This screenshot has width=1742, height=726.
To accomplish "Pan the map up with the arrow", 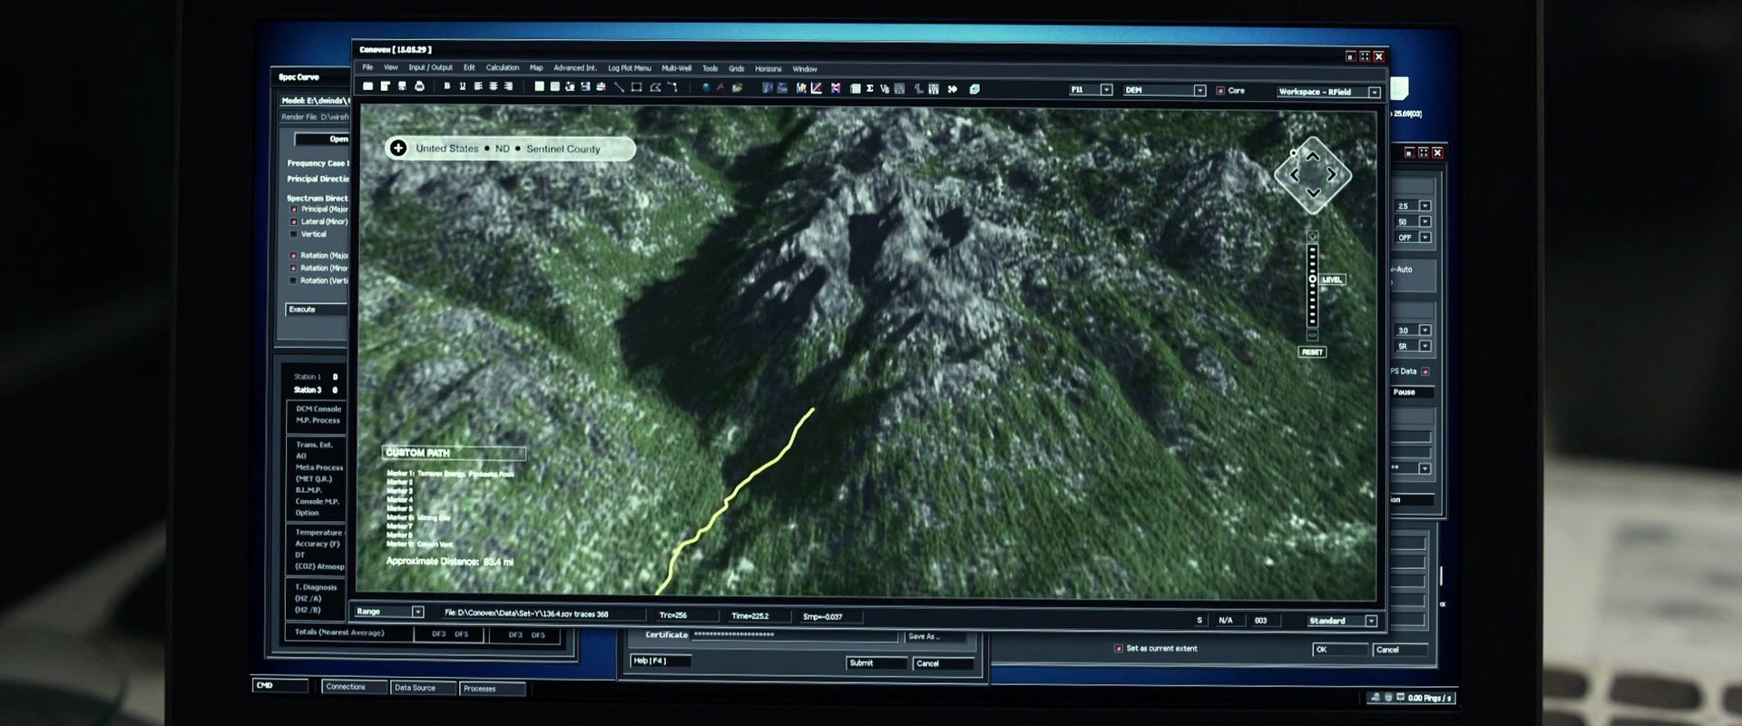I will 1313,157.
